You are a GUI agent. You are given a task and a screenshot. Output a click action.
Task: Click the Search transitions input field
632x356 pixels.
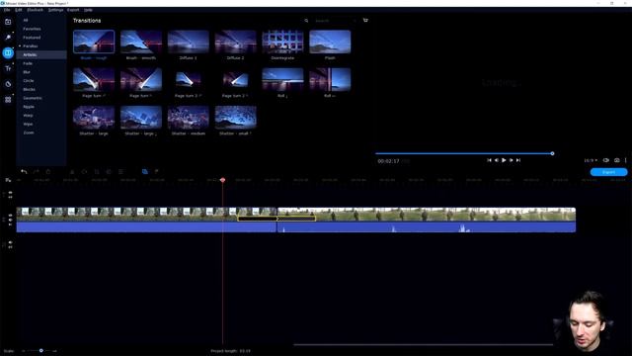tap(335, 21)
